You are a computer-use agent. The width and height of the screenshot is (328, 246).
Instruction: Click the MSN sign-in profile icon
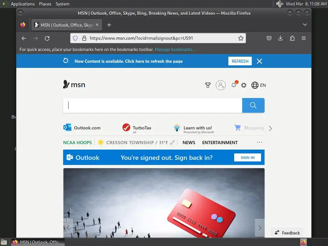point(221,85)
